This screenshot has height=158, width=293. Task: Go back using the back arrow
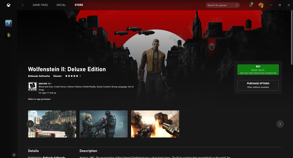pyautogui.click(x=23, y=5)
